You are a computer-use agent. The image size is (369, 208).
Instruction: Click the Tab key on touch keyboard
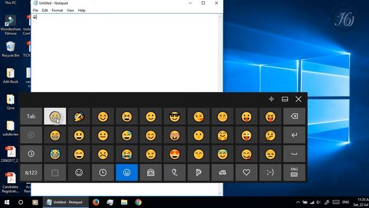pyautogui.click(x=31, y=116)
